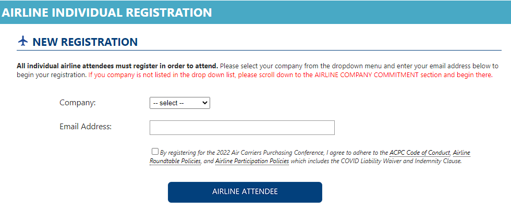Screen dimensions: 511x210
Task: Click the Airline Individual Registration header title
Action: [x=106, y=12]
